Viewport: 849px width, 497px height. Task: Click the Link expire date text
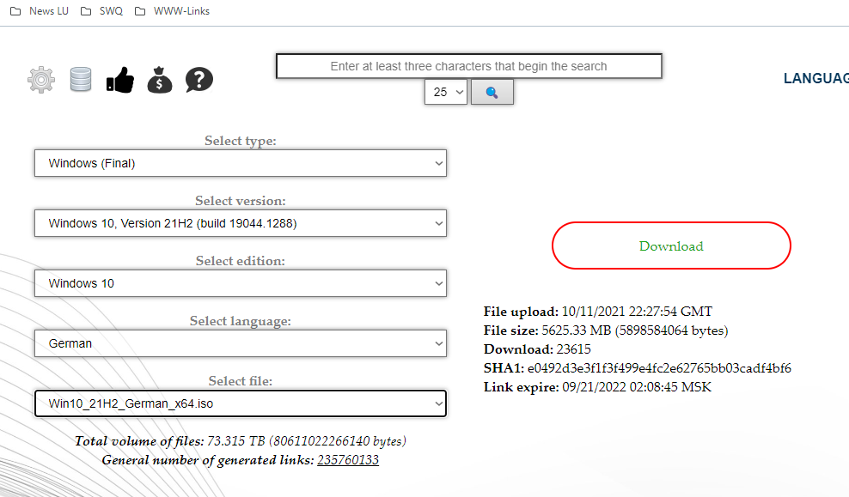(x=637, y=387)
